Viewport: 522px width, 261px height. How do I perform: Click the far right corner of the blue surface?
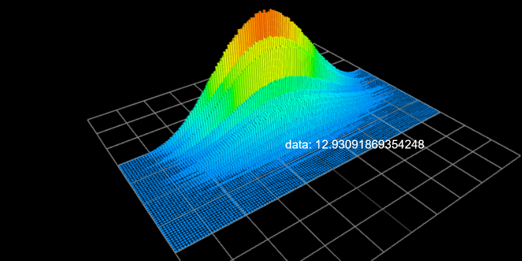[435, 112]
